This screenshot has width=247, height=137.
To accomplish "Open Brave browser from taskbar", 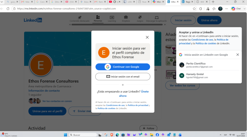I will (112, 135).
